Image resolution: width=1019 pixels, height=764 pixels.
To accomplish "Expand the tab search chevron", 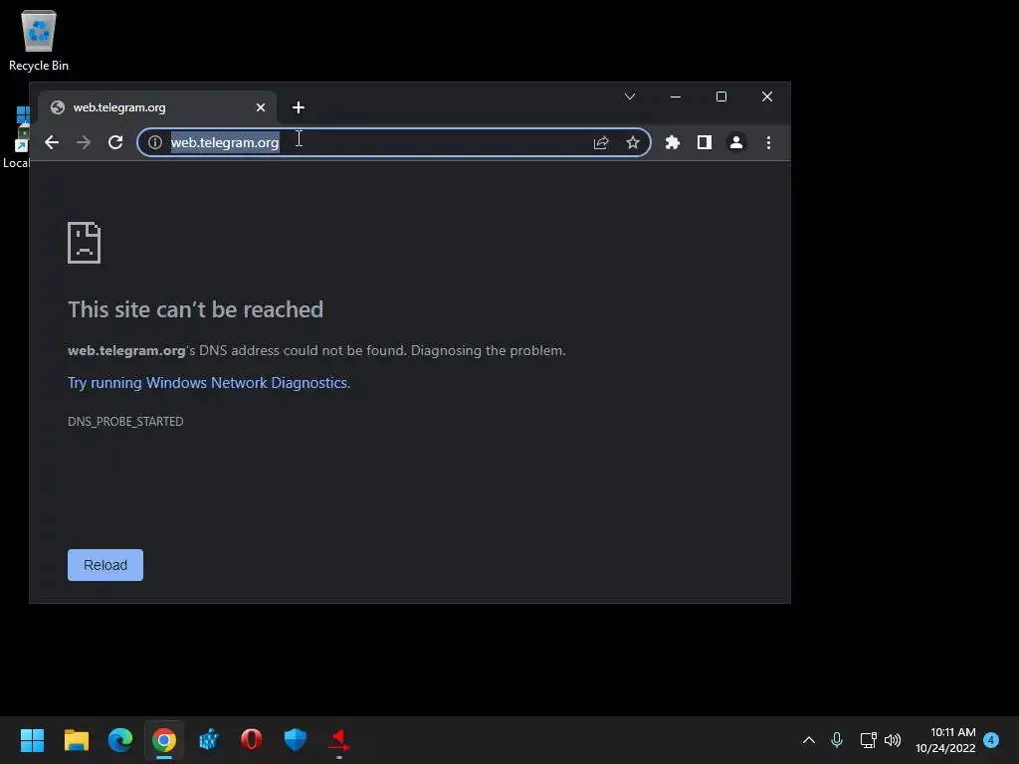I will (x=630, y=96).
